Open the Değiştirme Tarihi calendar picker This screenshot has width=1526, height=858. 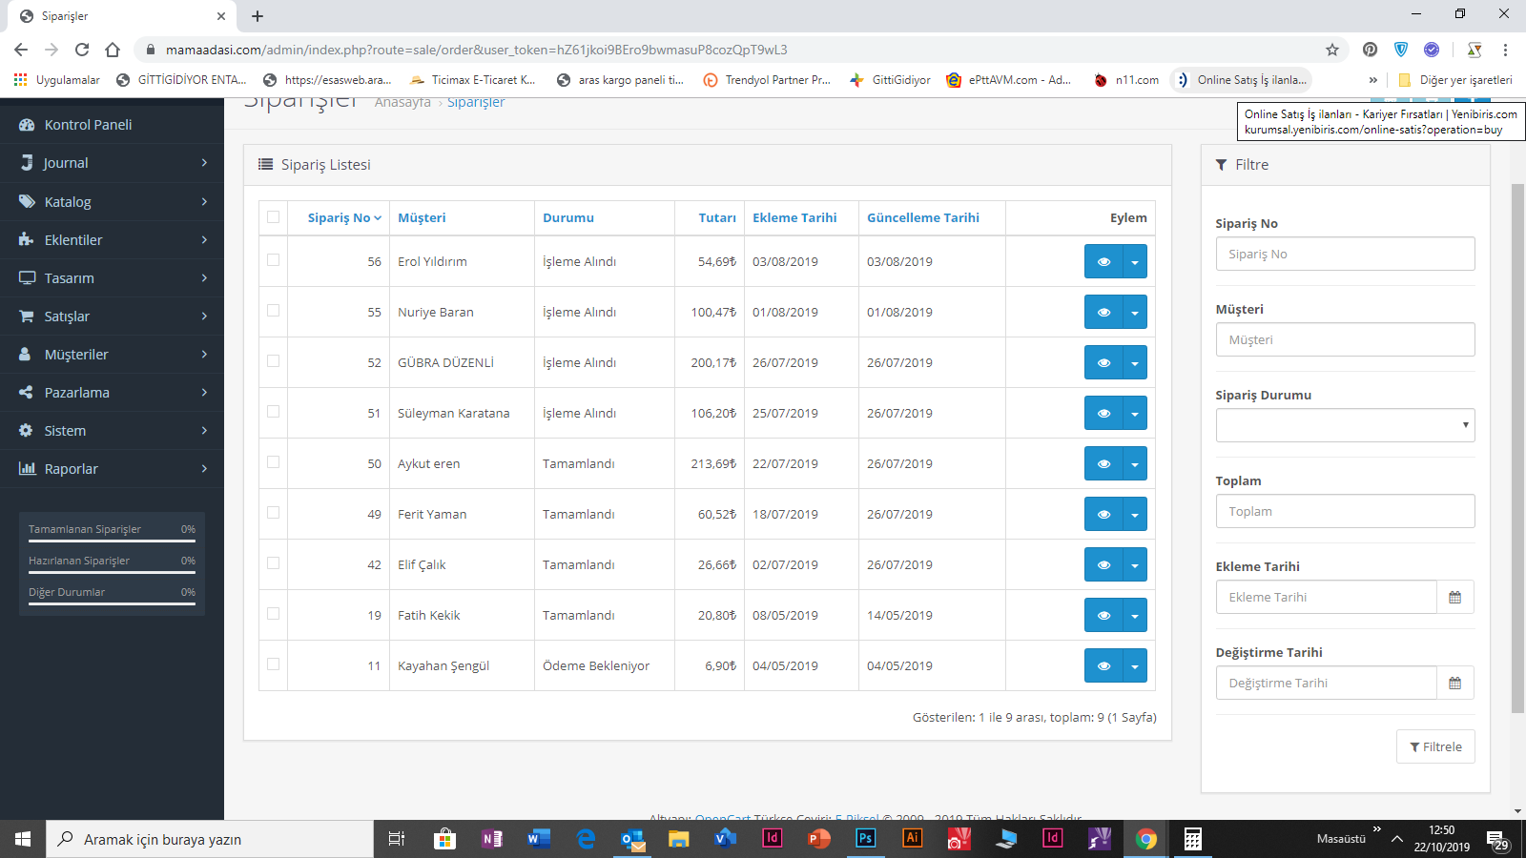point(1454,683)
